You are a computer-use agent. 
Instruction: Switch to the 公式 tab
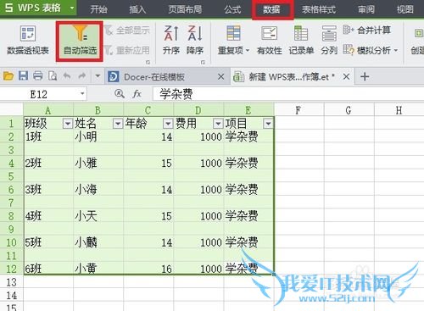[x=232, y=9]
